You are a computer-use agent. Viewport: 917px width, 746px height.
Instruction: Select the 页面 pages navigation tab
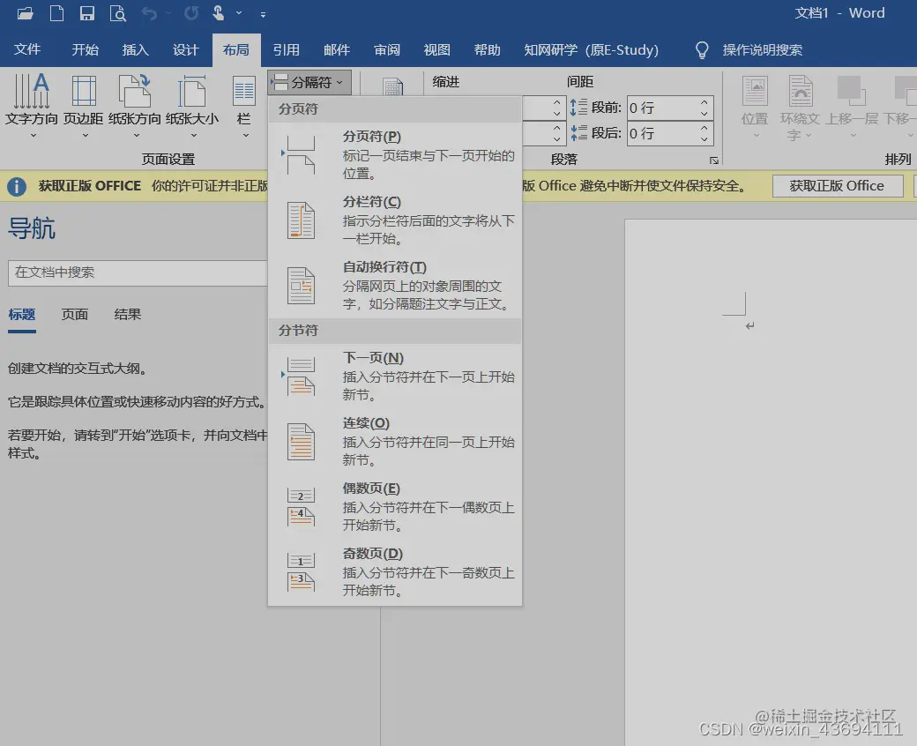(x=75, y=315)
